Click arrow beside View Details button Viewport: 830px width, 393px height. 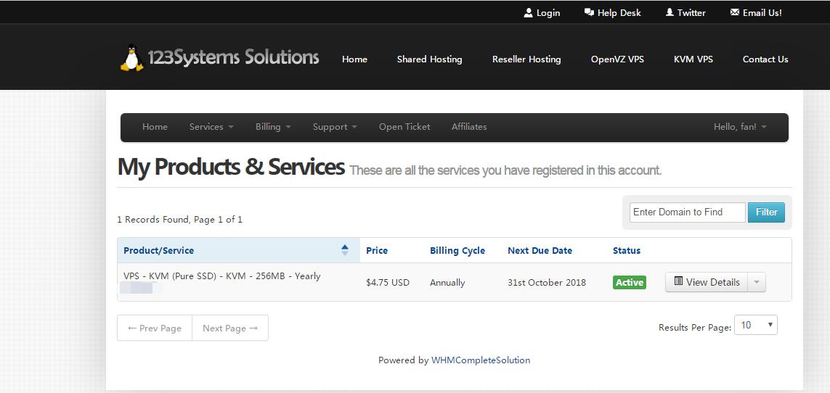point(757,282)
